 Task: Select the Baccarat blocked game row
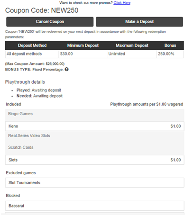[94, 206]
